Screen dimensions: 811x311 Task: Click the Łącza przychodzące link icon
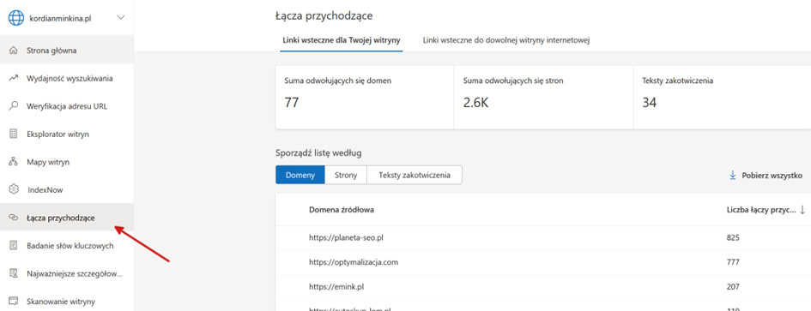point(14,218)
